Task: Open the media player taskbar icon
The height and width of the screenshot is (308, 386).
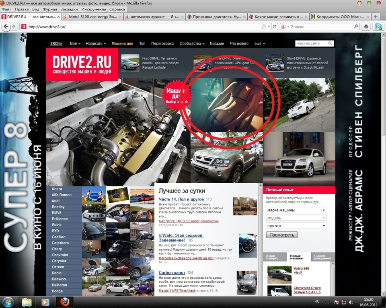Action: tap(45, 302)
